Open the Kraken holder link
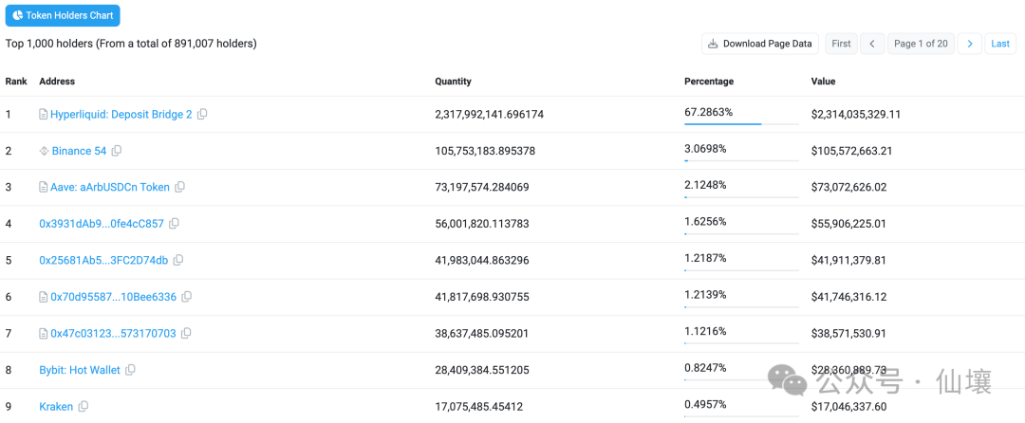The image size is (1025, 423). click(x=56, y=407)
